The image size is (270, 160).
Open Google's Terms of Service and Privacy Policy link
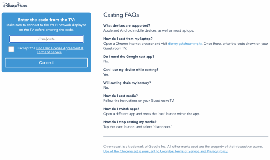(165, 151)
